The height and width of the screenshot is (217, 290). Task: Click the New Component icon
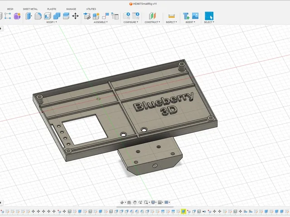(96, 16)
